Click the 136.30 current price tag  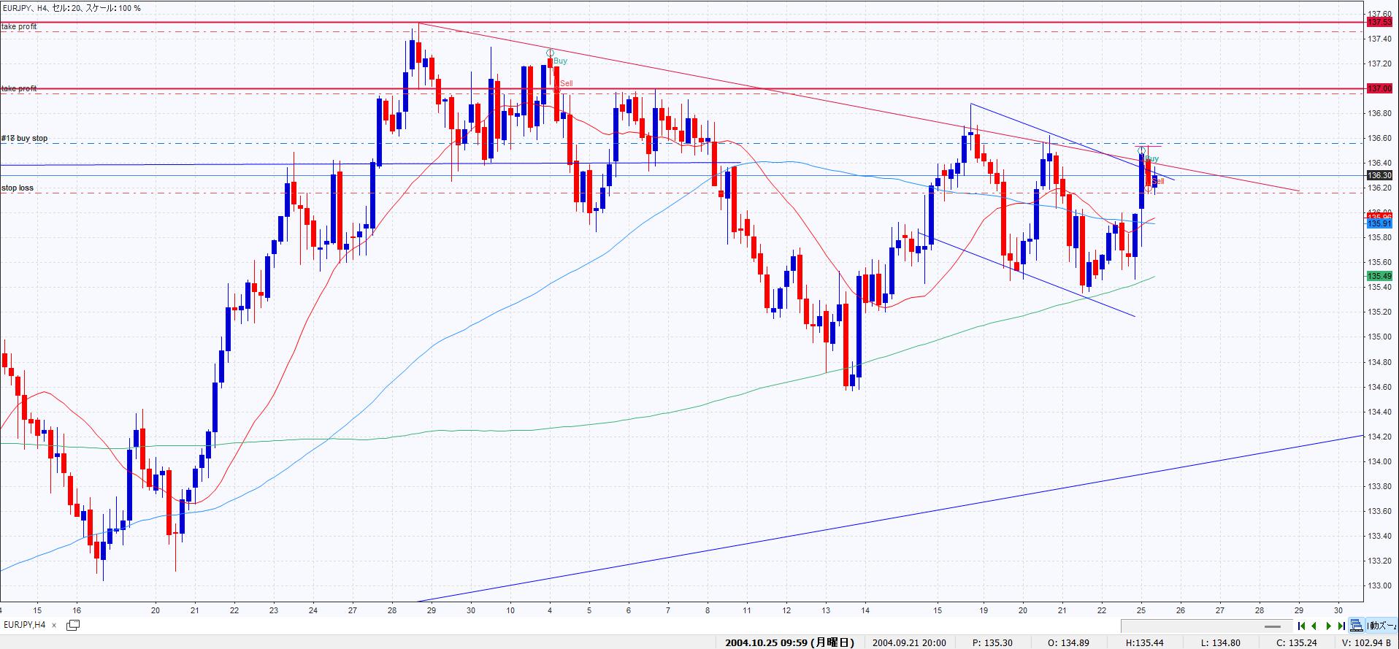coord(1379,175)
